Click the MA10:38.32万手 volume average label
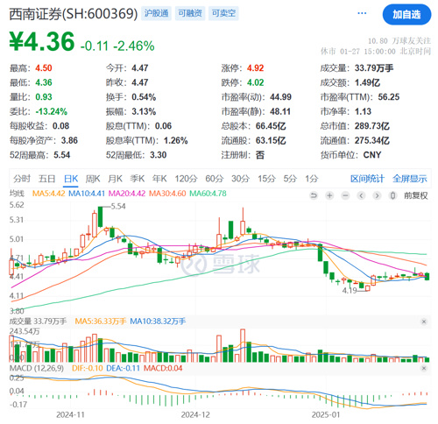This screenshot has height=424, width=438. point(158,322)
